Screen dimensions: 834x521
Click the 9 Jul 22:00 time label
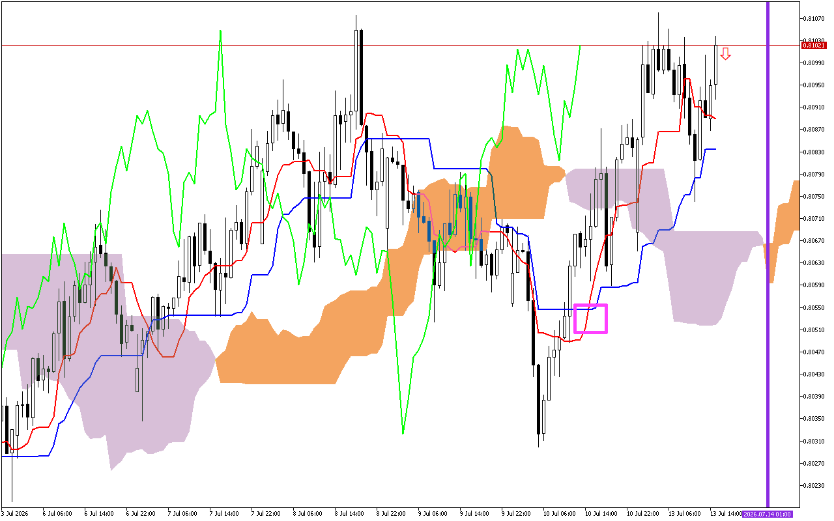click(x=516, y=514)
